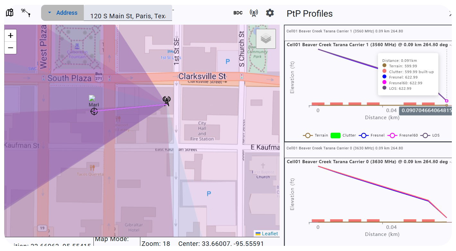This screenshot has height=251, width=456.
Task: Click the Center coordinates status text
Action: tap(221, 244)
